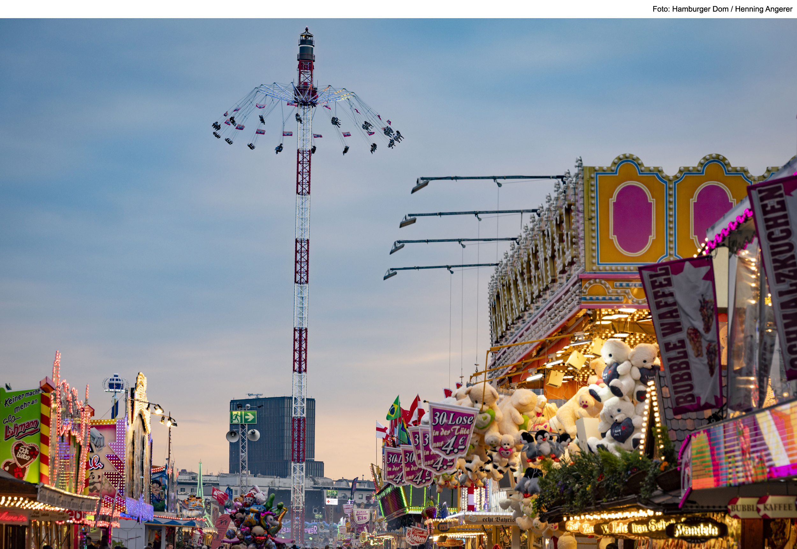This screenshot has height=549, width=797.
Task: Click the lighthouse top of the tower
Action: (306, 45)
